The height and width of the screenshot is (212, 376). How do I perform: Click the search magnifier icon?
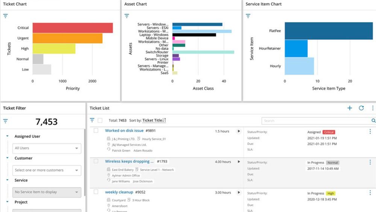pos(373,120)
